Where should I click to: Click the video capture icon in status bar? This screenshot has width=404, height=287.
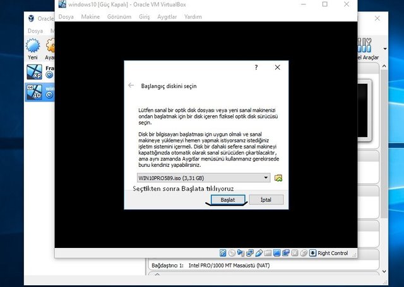pos(286,253)
